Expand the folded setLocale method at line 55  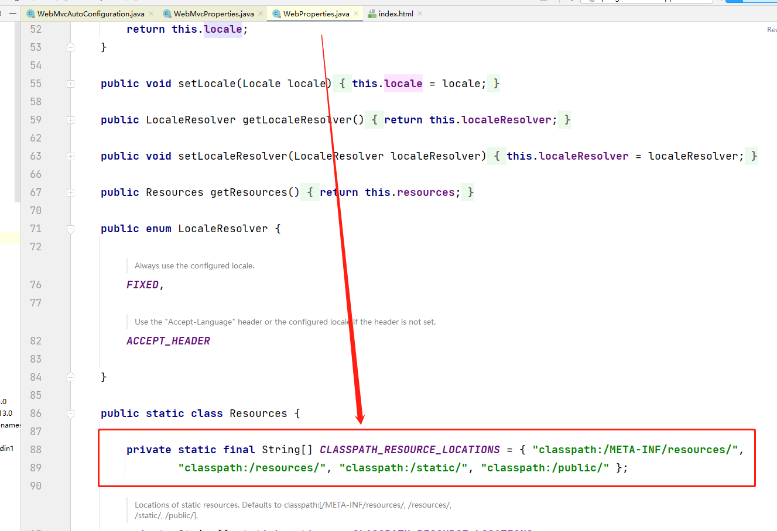[70, 84]
